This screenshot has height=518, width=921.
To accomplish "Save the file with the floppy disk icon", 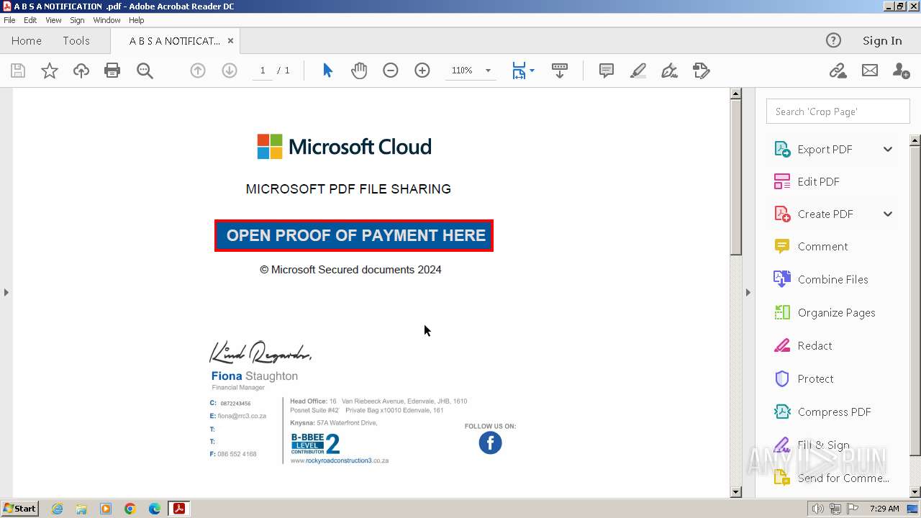I will click(18, 71).
